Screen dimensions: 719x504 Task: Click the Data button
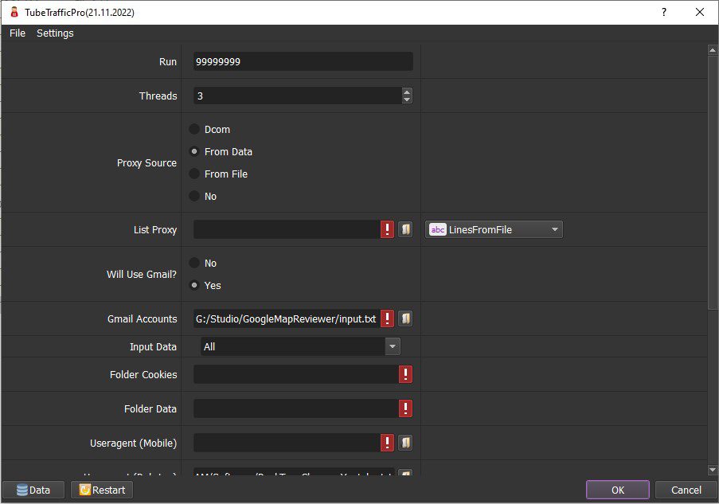tap(33, 490)
